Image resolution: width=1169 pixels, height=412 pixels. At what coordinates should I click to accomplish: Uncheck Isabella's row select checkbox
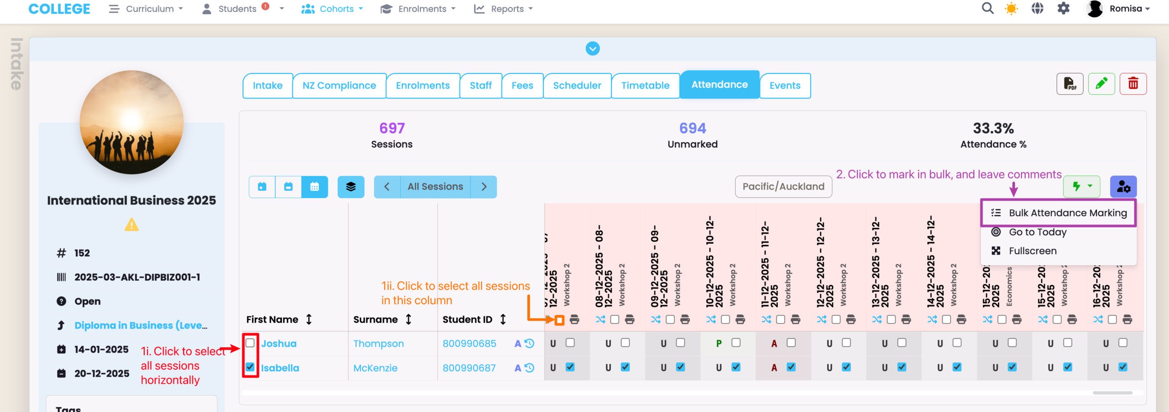coord(250,367)
